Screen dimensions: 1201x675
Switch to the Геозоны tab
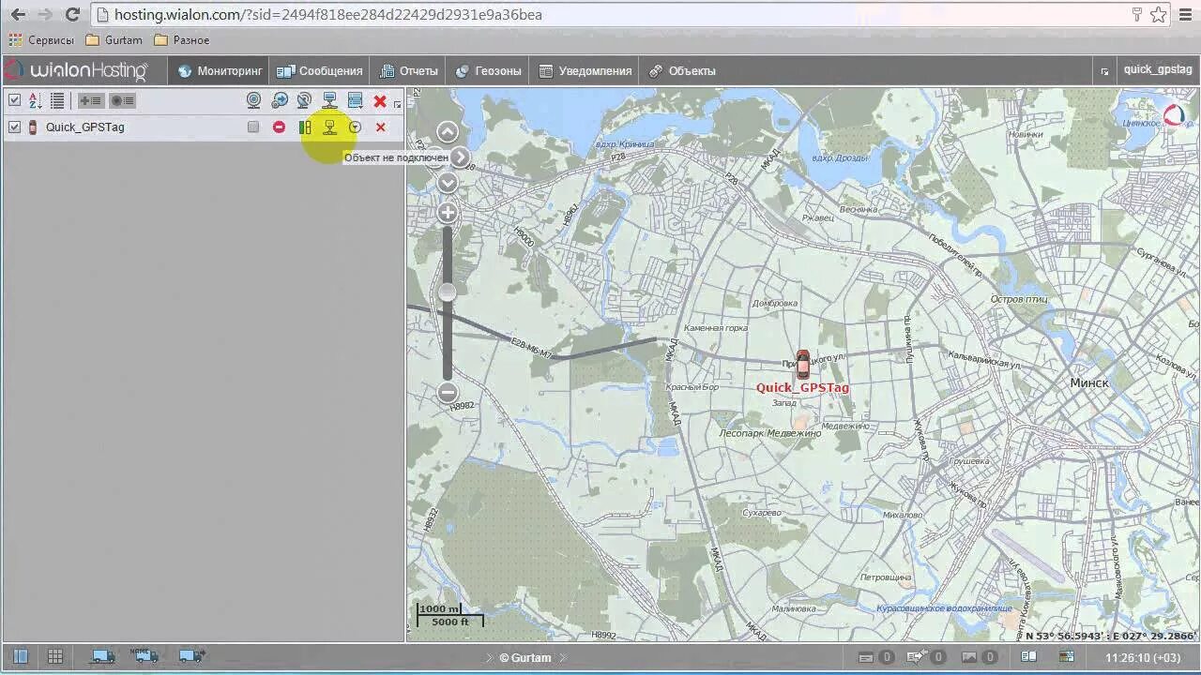(x=488, y=70)
